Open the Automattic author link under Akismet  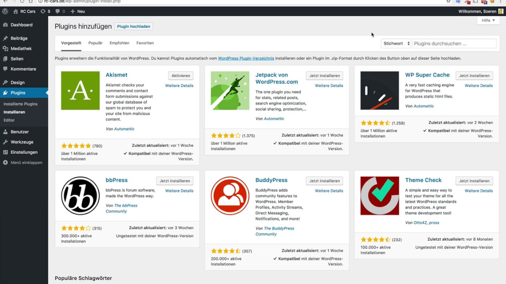click(x=124, y=129)
